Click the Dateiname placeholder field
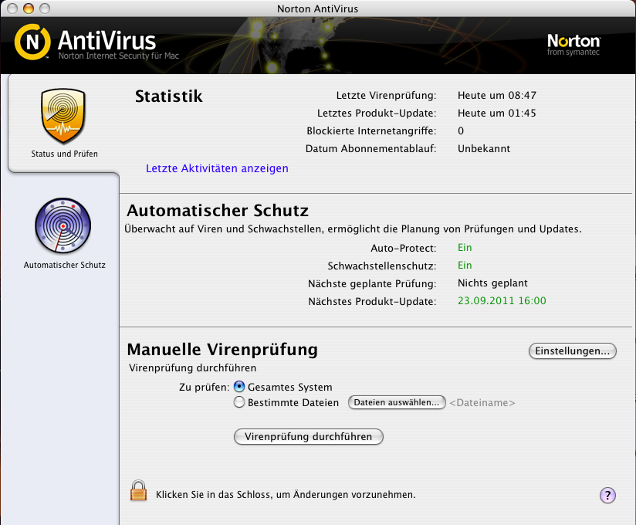Screen dimensions: 636x525 click(x=482, y=402)
